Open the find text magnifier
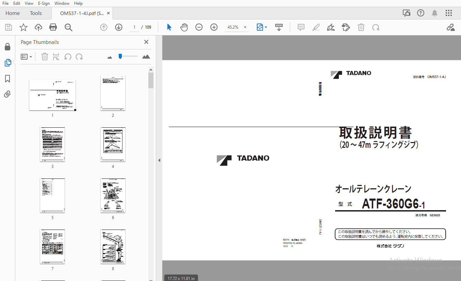Screen dimensions: 461x281 [x=68, y=27]
